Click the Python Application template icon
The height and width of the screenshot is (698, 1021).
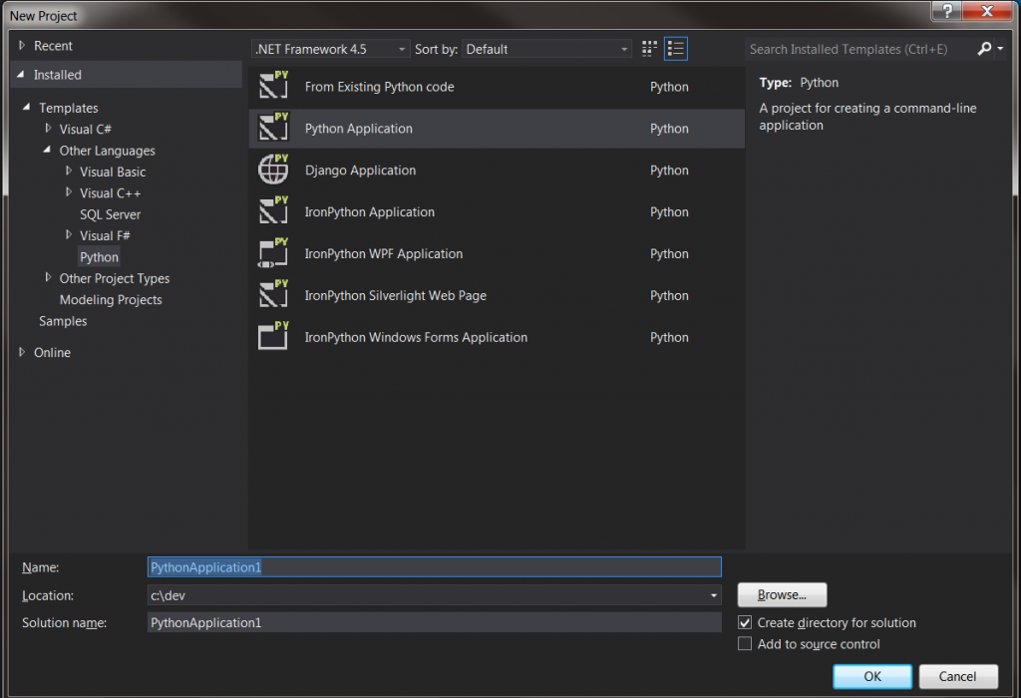point(273,127)
